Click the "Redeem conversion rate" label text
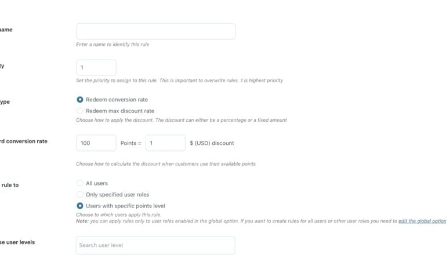The width and height of the screenshot is (446, 262). (x=117, y=100)
